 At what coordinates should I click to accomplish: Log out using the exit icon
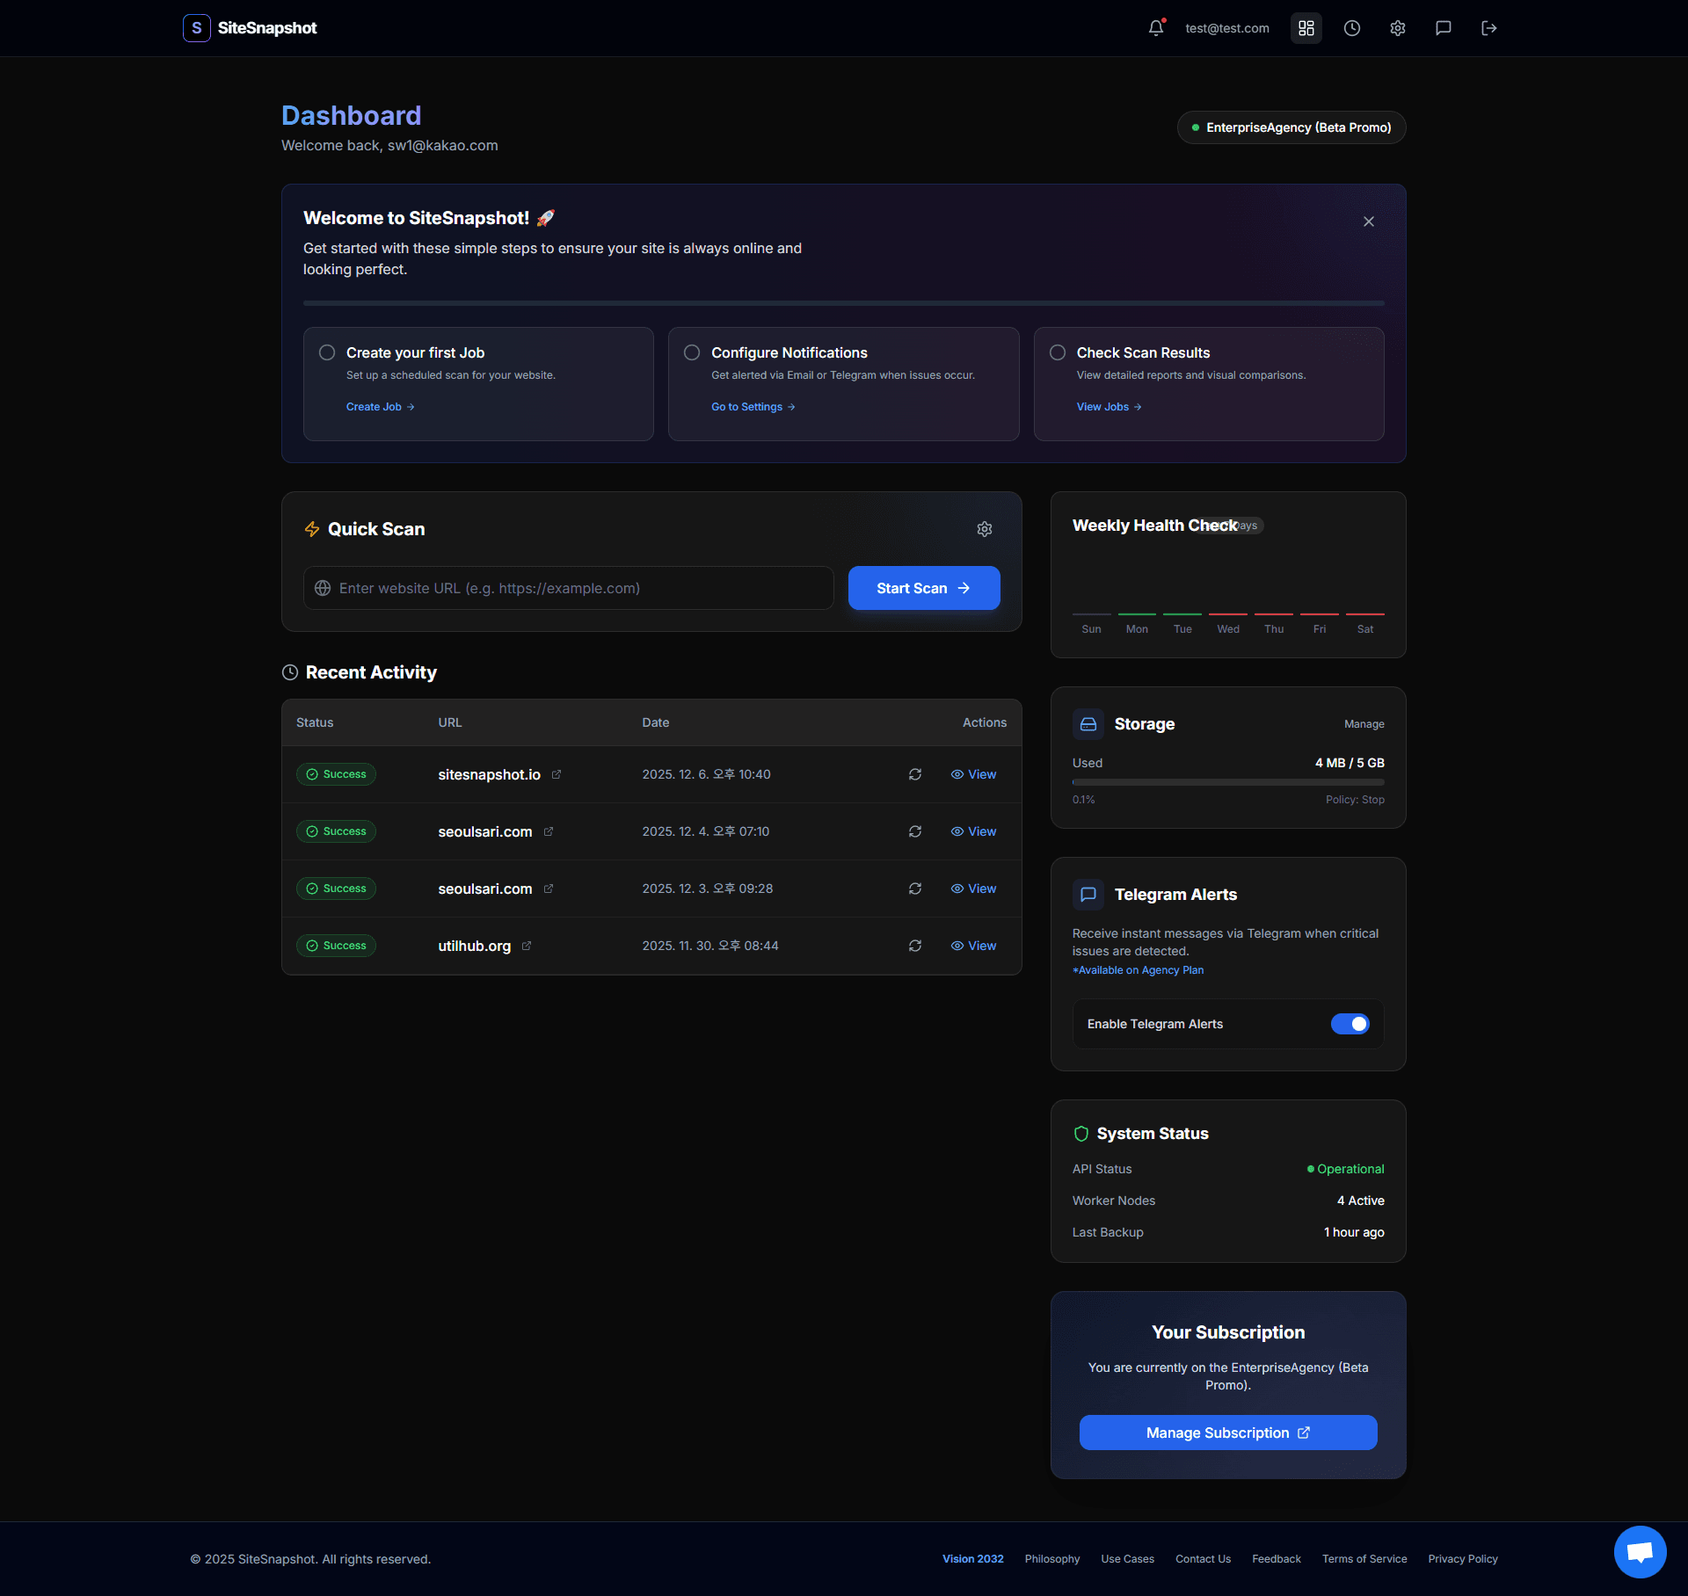1489,27
